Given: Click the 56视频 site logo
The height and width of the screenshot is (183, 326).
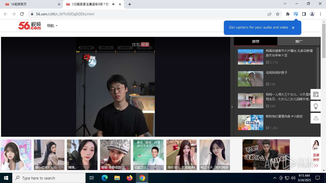Looking at the screenshot, I should click(x=30, y=26).
